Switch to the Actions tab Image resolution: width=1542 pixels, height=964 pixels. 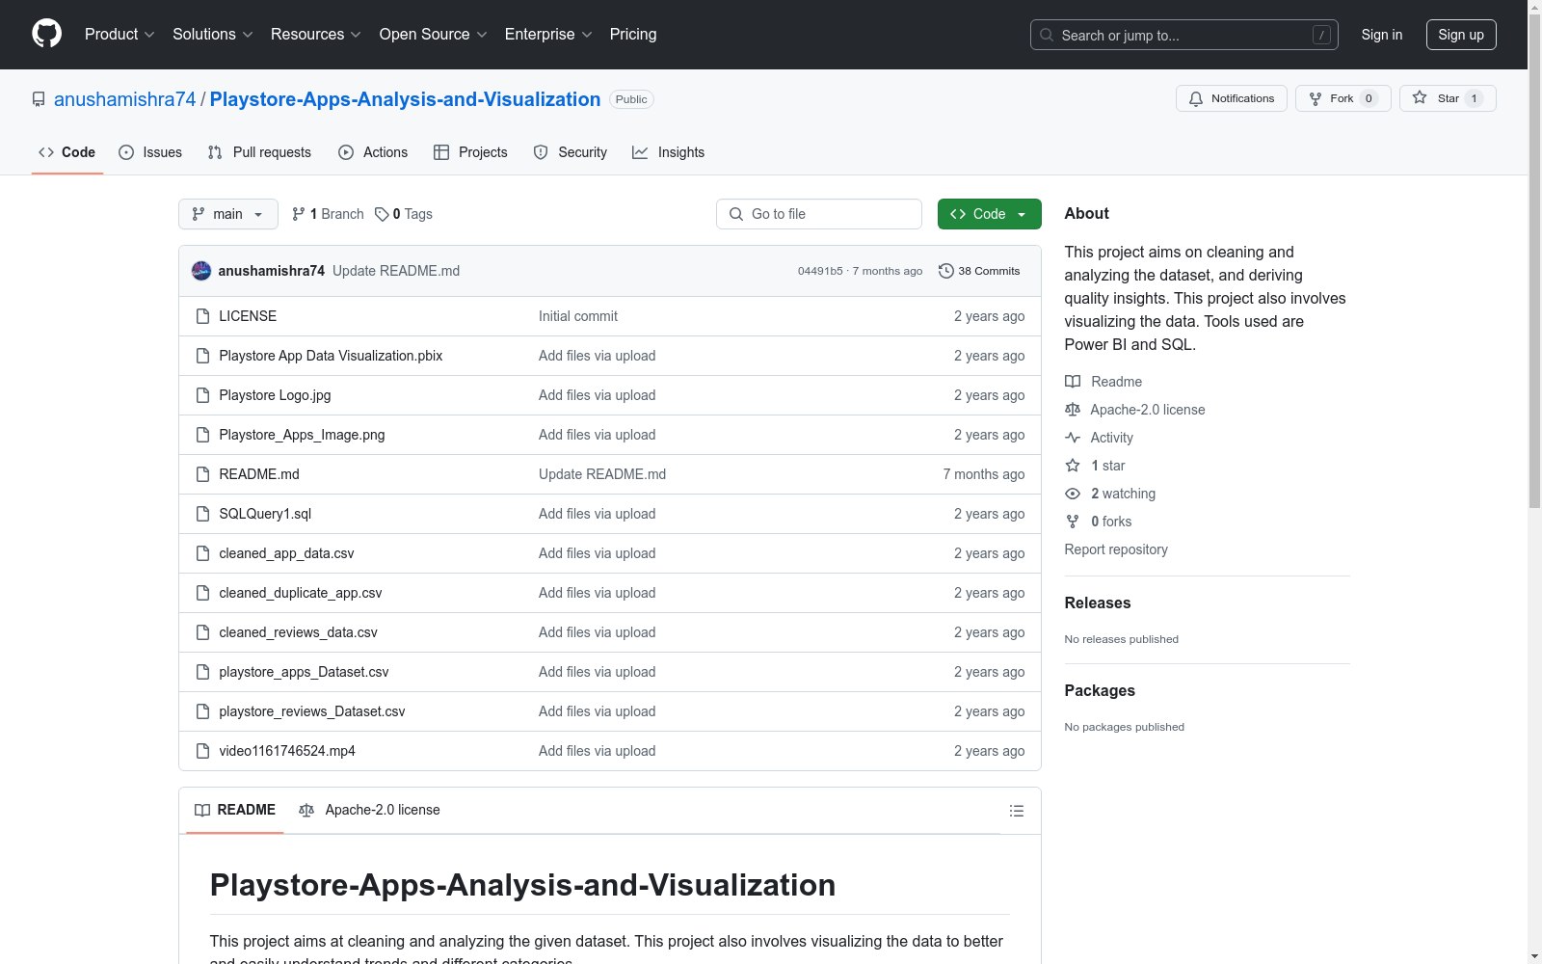click(x=373, y=152)
